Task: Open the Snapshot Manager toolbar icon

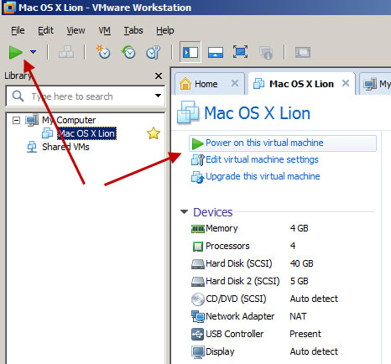Action: pos(154,52)
